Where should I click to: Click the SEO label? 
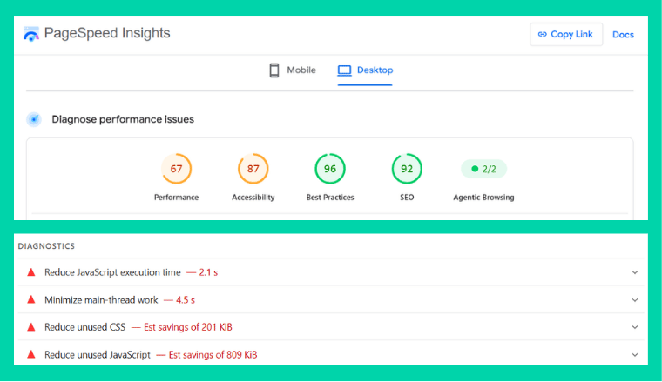[x=407, y=198]
